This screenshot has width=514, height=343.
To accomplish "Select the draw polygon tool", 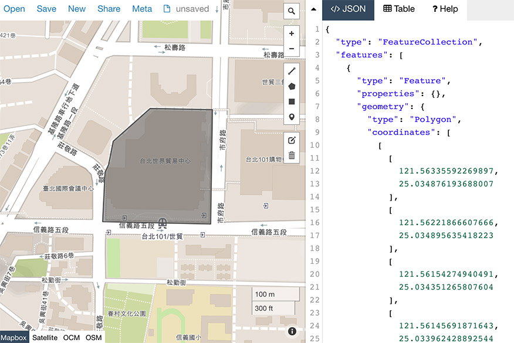I will 291,86.
